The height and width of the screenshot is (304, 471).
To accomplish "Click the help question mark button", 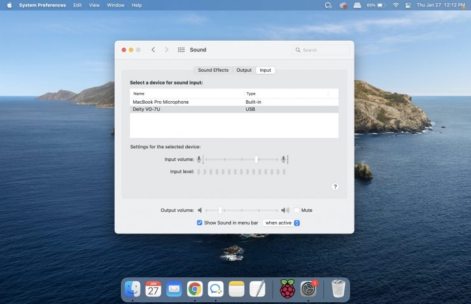I will pos(335,187).
